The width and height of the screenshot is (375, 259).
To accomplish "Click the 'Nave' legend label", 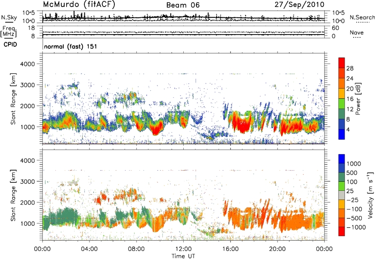I will point(357,32).
